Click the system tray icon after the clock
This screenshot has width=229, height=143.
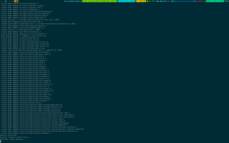pyautogui.click(x=226, y=1)
